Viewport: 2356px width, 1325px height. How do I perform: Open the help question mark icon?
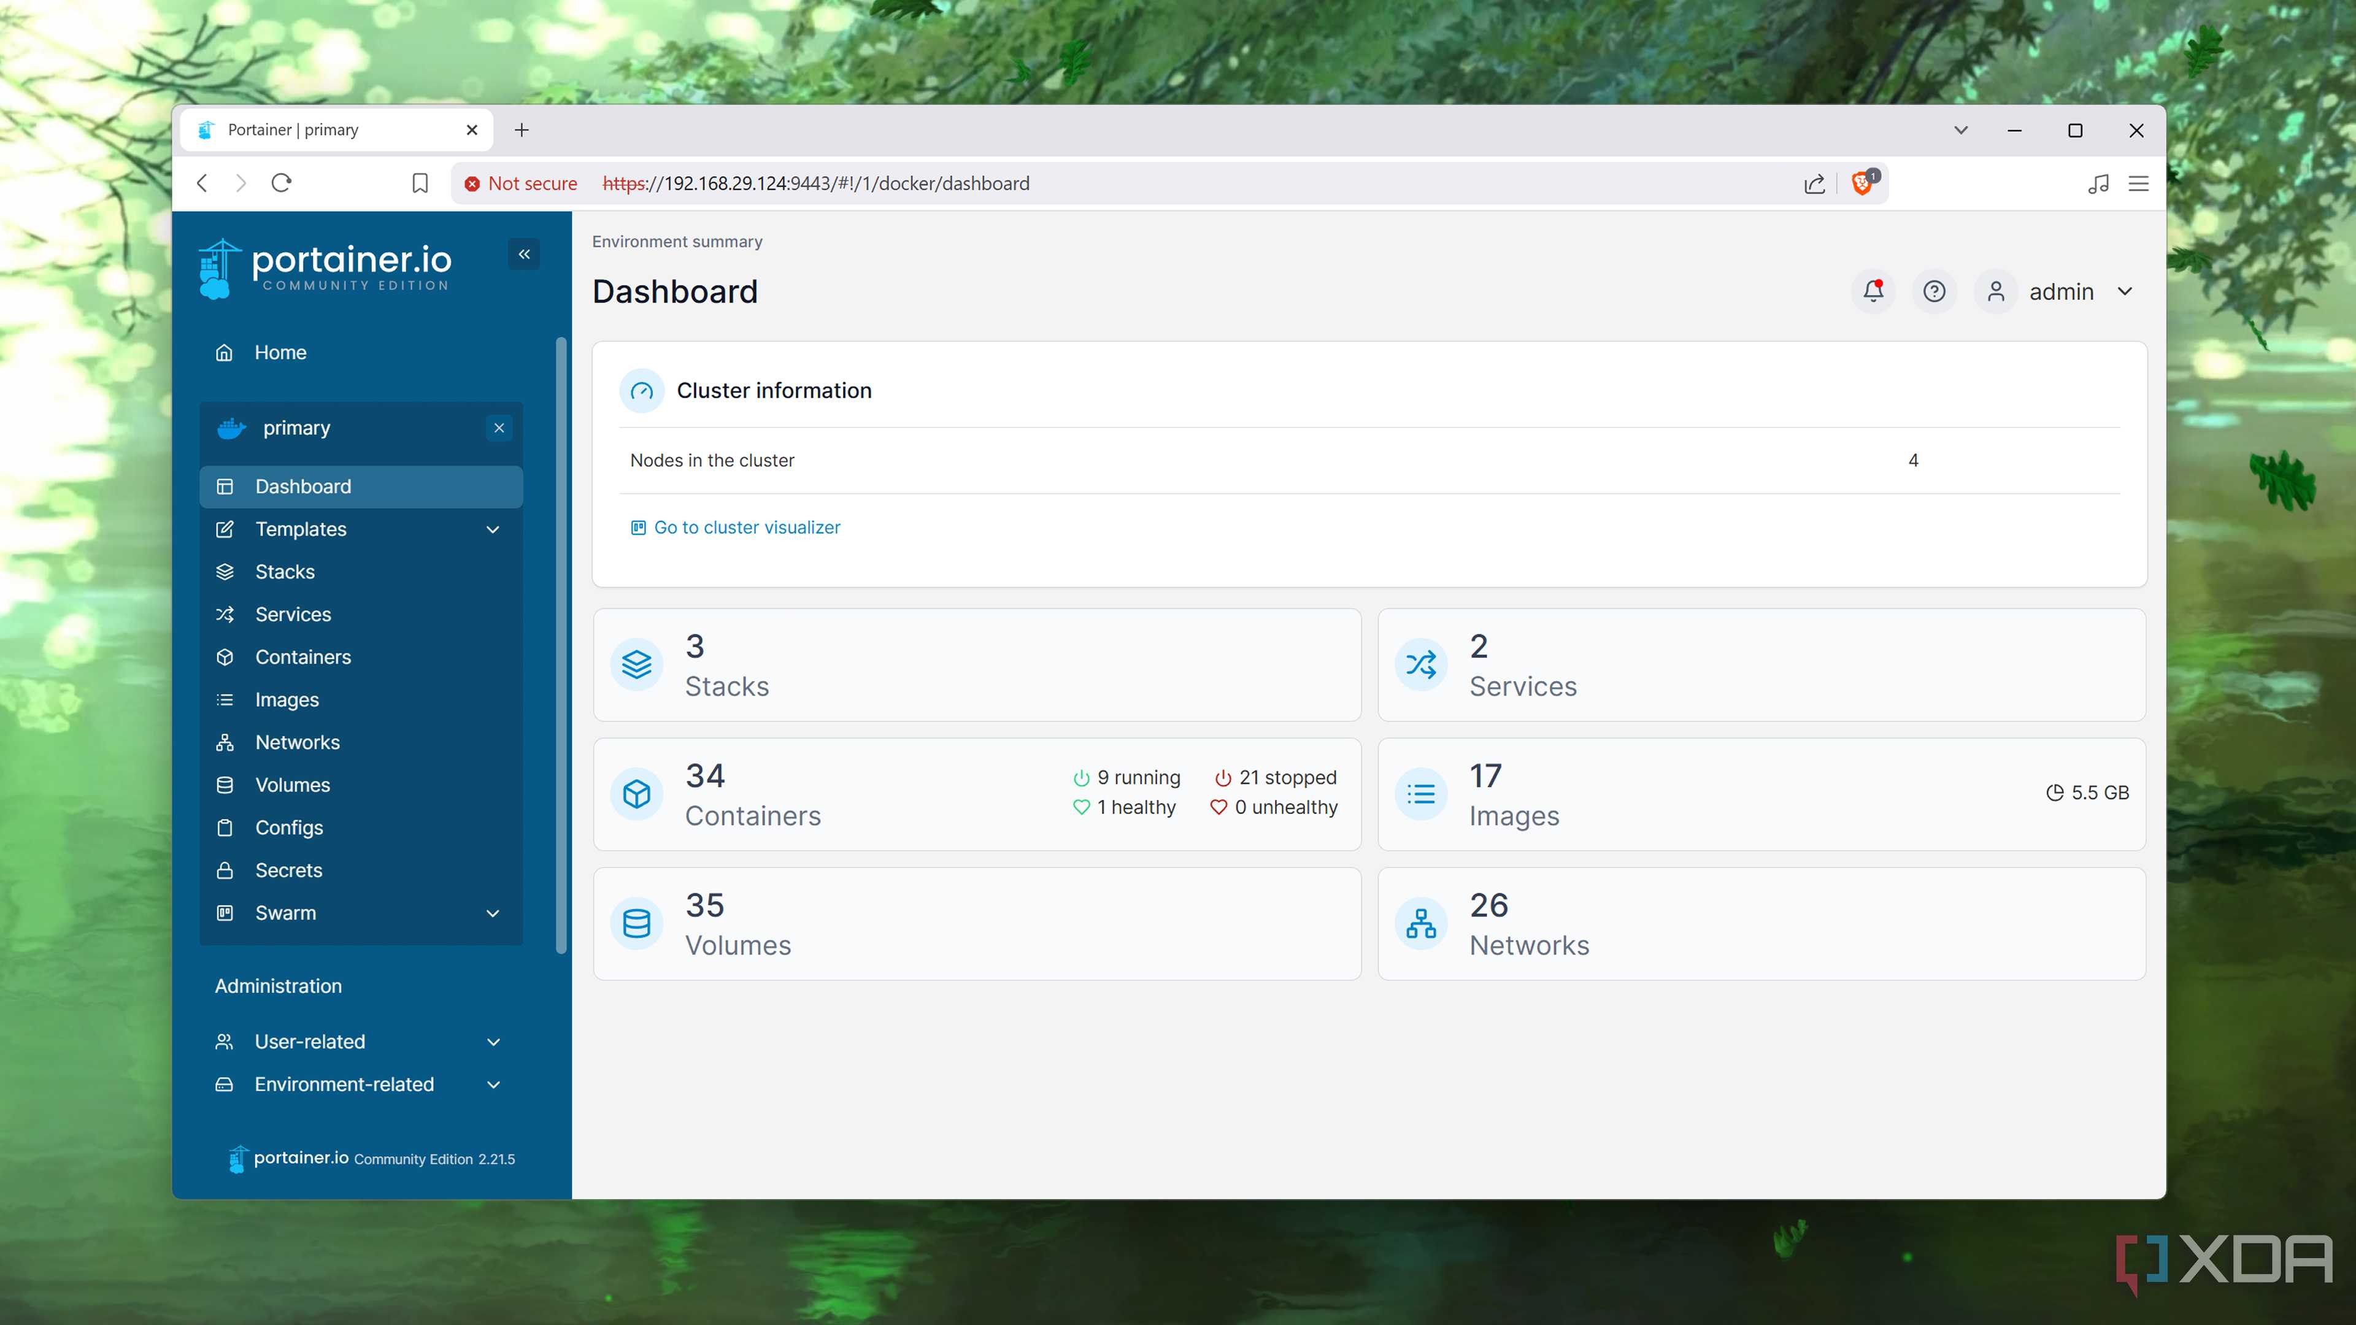coord(1933,292)
